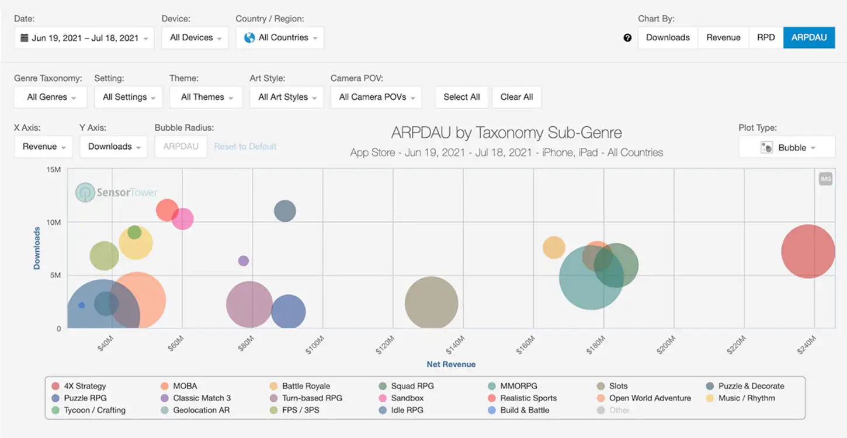Click the globe icon in Country selector
This screenshot has width=847, height=438.
[x=249, y=37]
